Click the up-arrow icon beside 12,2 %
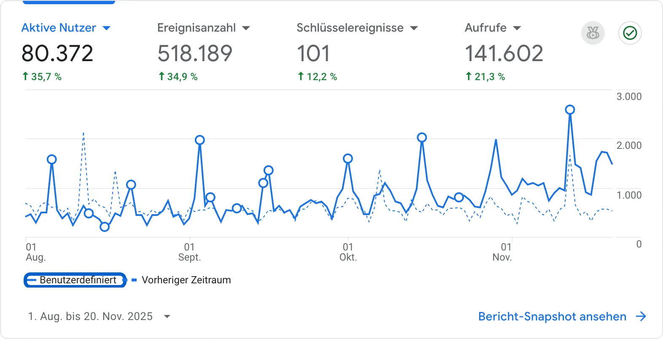The image size is (663, 339). coord(300,76)
